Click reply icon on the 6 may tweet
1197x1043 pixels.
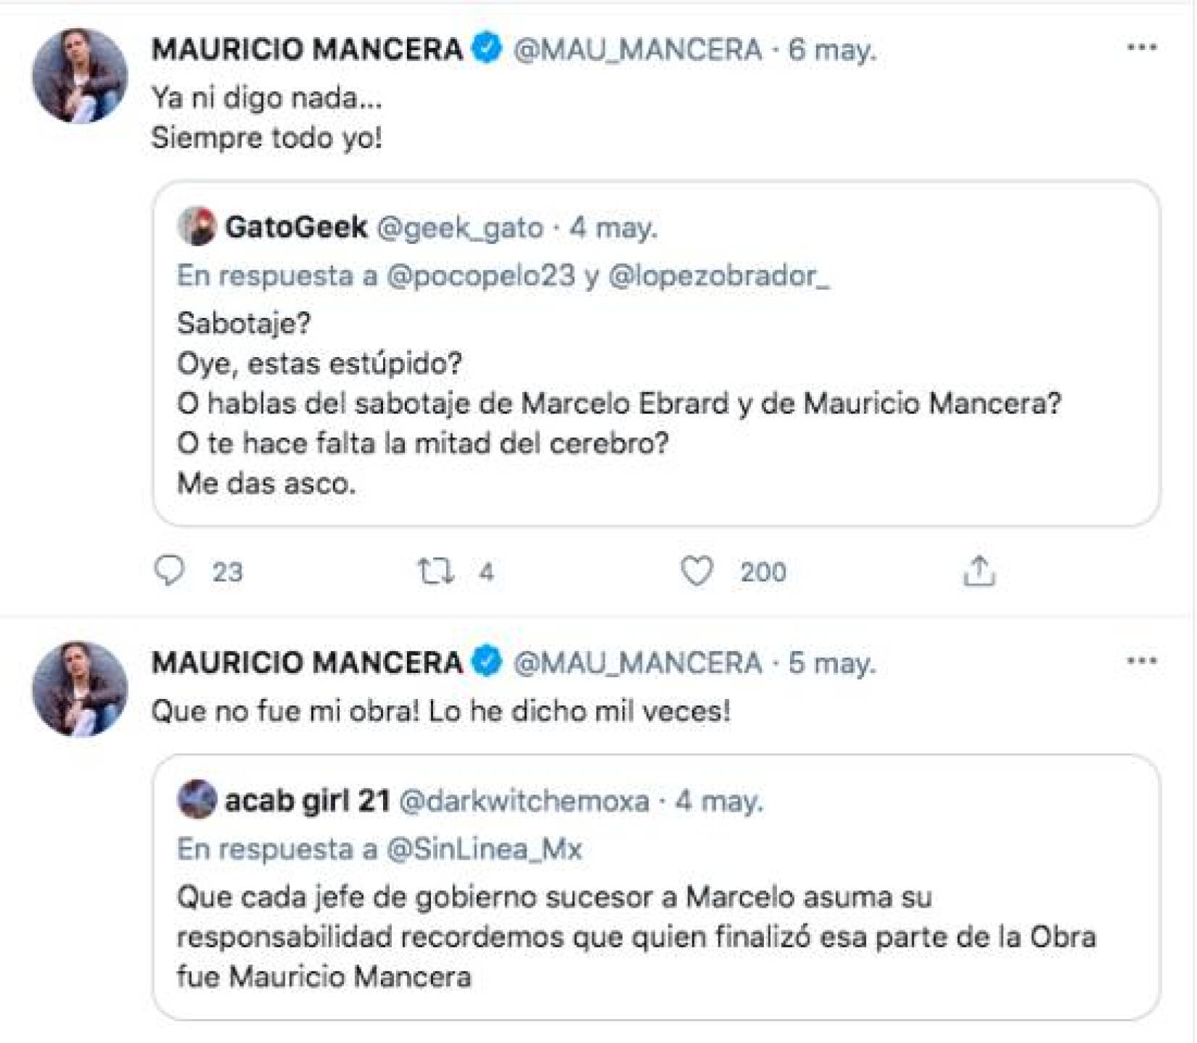(170, 571)
